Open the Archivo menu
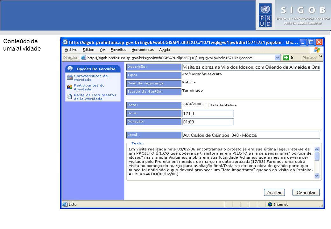Viewport: 331px width, 229px height. click(x=71, y=50)
